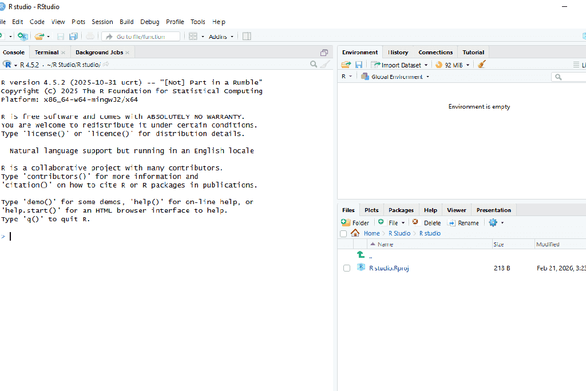
Task: Switch to the Packages tab
Action: pos(401,210)
